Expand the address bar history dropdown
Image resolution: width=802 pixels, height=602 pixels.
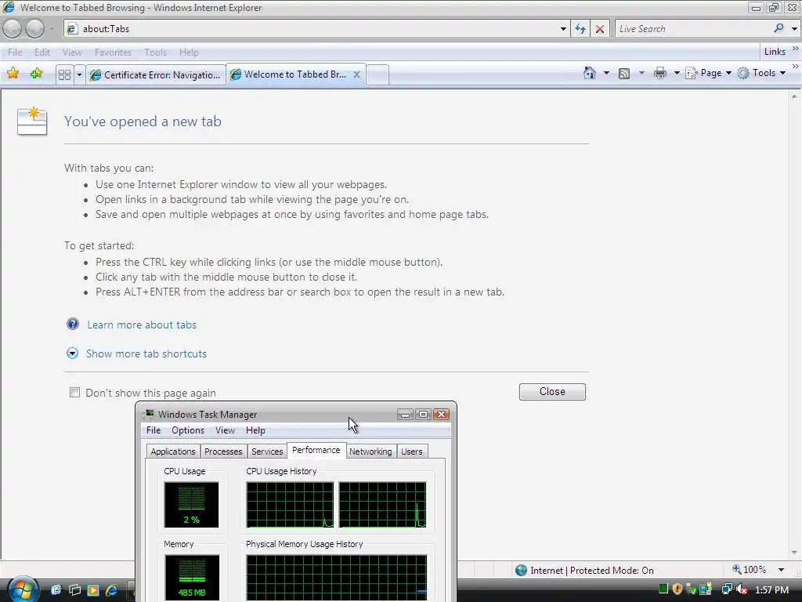(563, 29)
